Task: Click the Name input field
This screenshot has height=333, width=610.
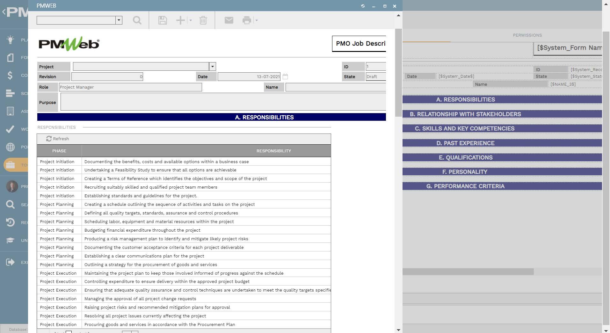Action: (335, 87)
